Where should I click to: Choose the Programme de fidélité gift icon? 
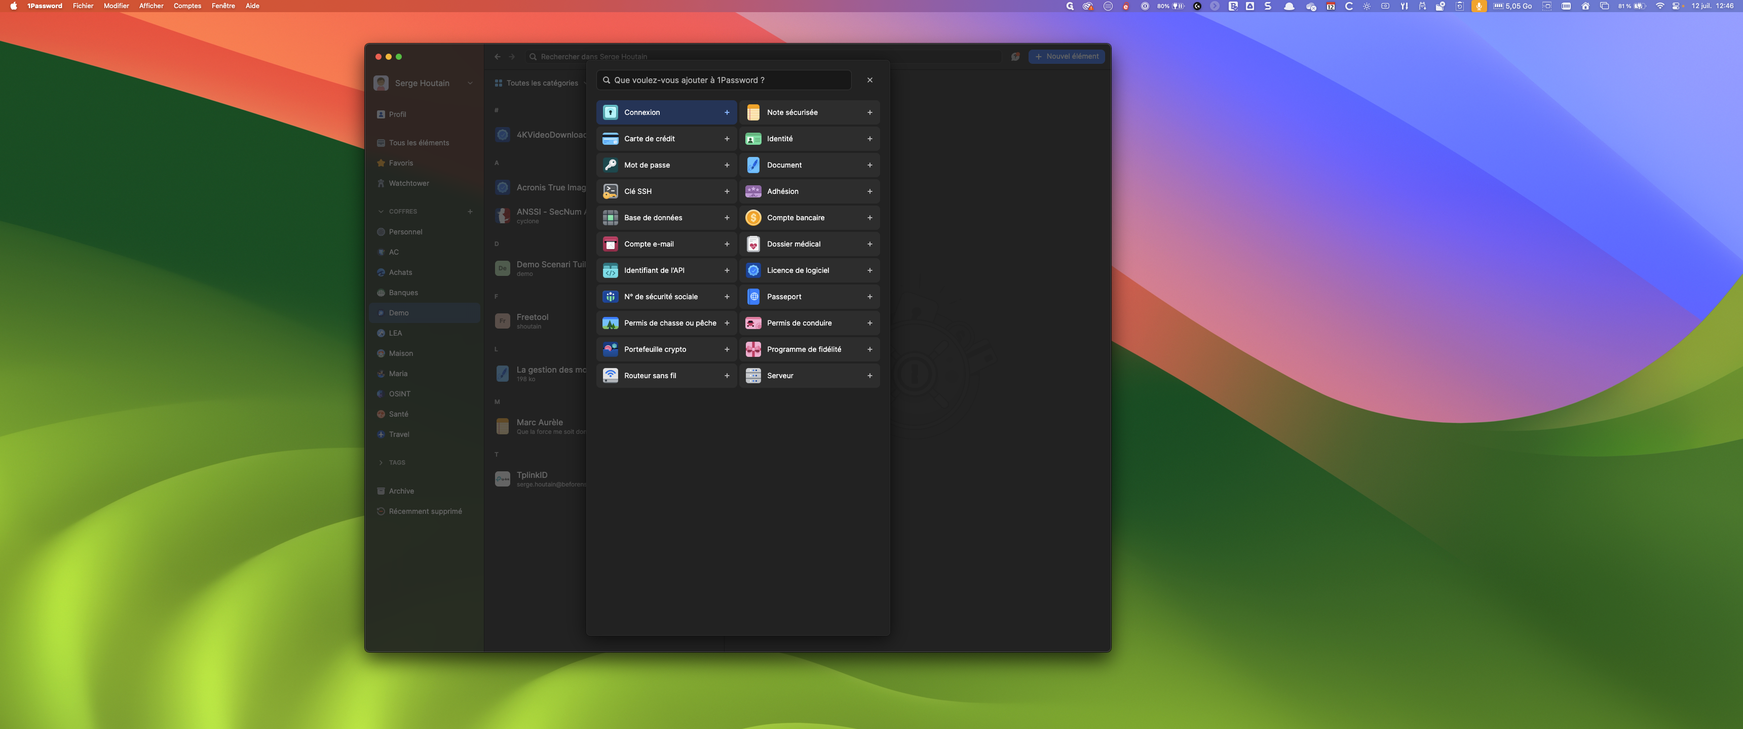point(752,350)
